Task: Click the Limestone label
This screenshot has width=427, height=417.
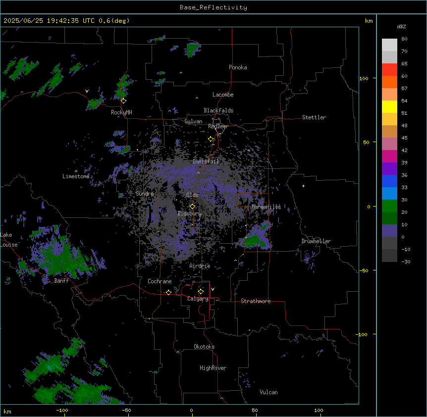Action: pyautogui.click(x=76, y=176)
